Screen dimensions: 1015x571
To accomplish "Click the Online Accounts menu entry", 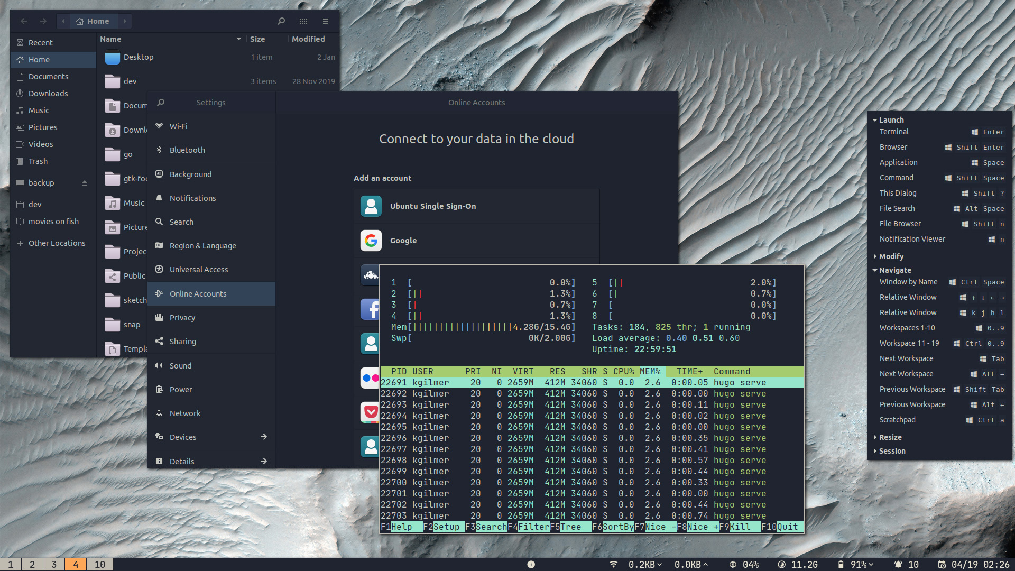I will [x=198, y=293].
